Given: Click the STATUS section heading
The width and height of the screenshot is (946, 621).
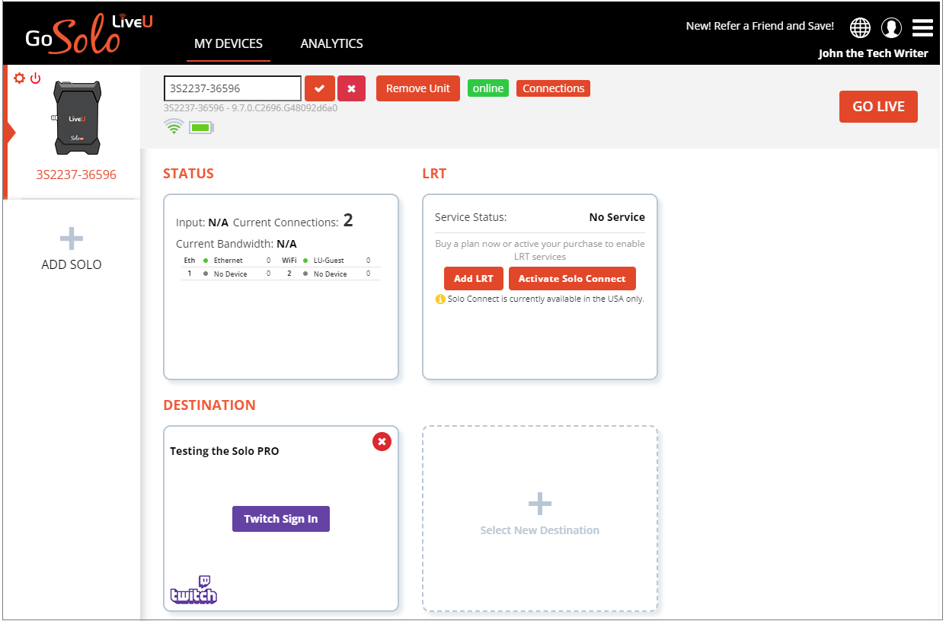Looking at the screenshot, I should pyautogui.click(x=188, y=174).
